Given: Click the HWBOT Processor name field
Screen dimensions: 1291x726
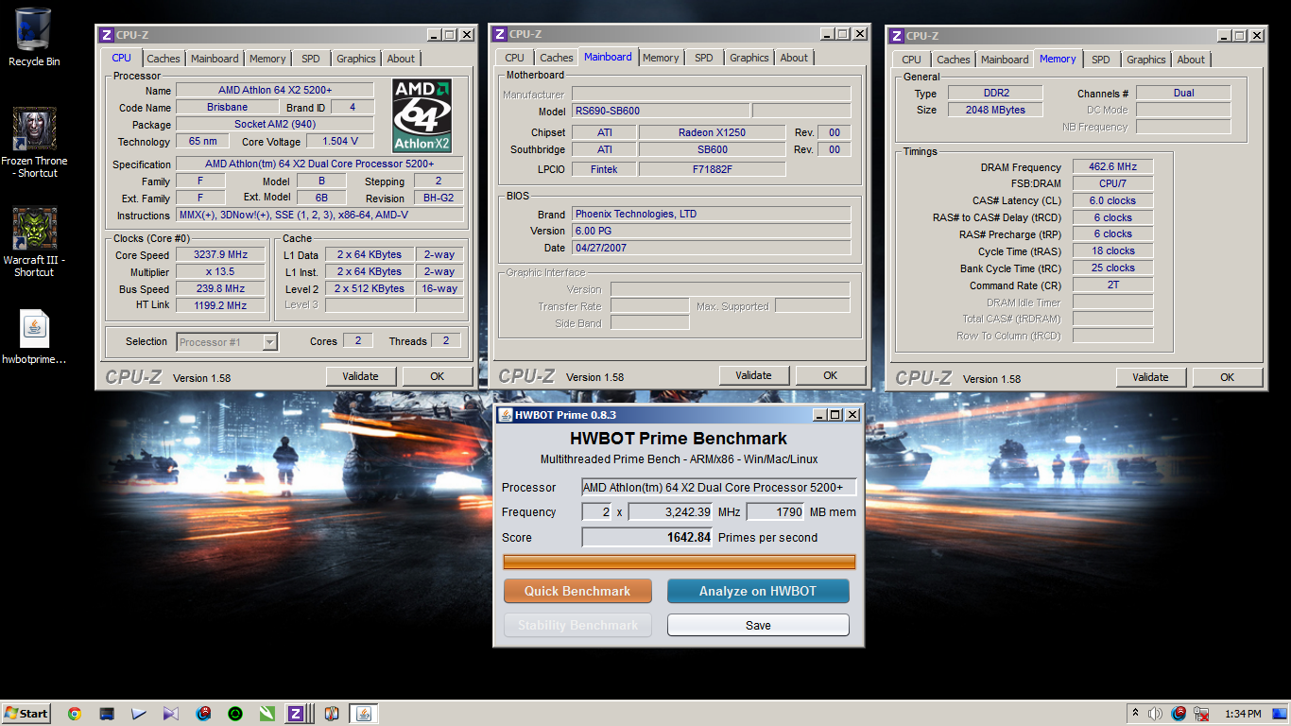Looking at the screenshot, I should pos(719,488).
